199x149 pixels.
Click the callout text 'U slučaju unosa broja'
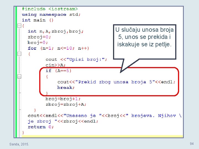click(145, 30)
